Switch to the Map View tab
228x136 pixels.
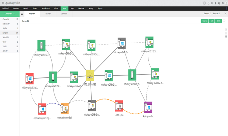point(32,14)
